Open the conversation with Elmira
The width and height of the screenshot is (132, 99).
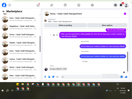[x=20, y=68]
